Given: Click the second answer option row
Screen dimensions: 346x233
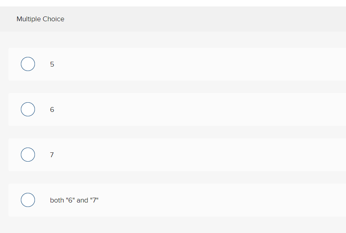Looking at the screenshot, I should pos(173,109).
